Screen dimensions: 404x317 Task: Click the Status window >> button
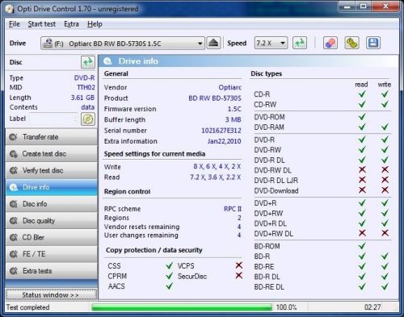coord(52,295)
